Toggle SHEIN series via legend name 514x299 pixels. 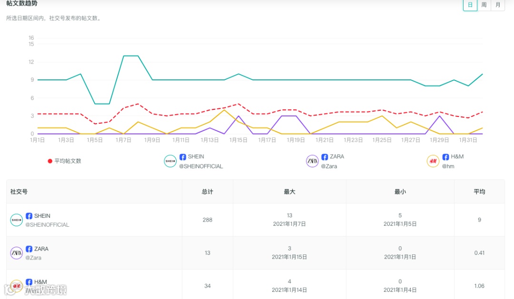coord(196,157)
